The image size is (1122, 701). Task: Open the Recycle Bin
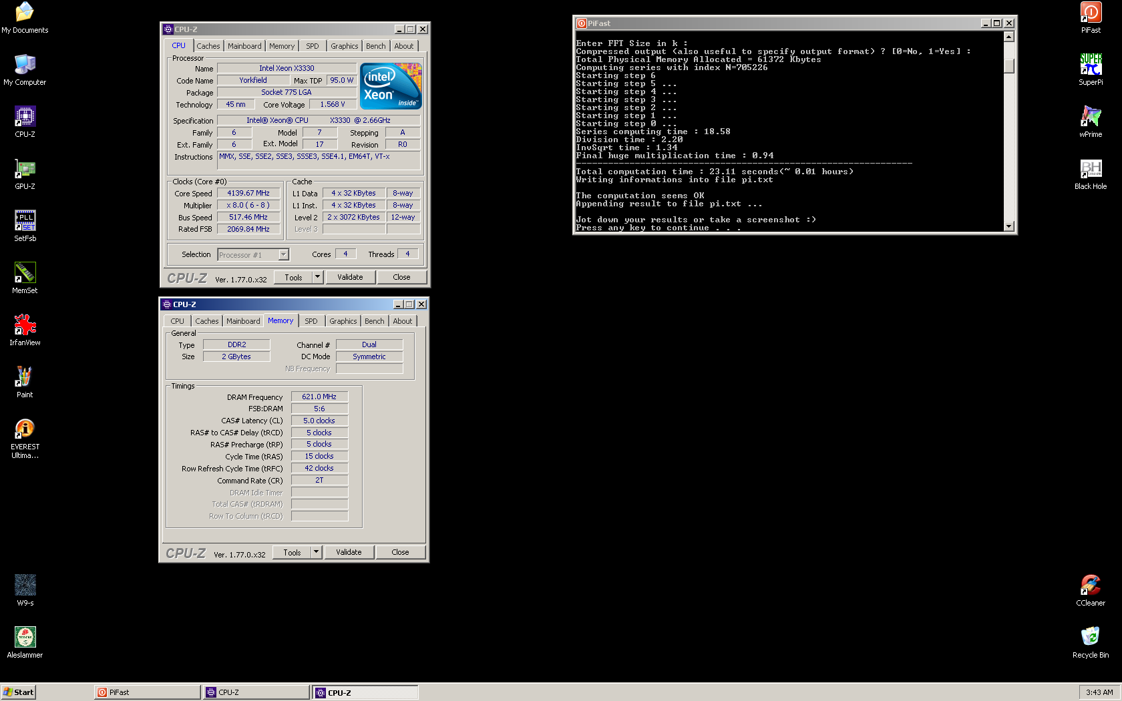pyautogui.click(x=1091, y=642)
